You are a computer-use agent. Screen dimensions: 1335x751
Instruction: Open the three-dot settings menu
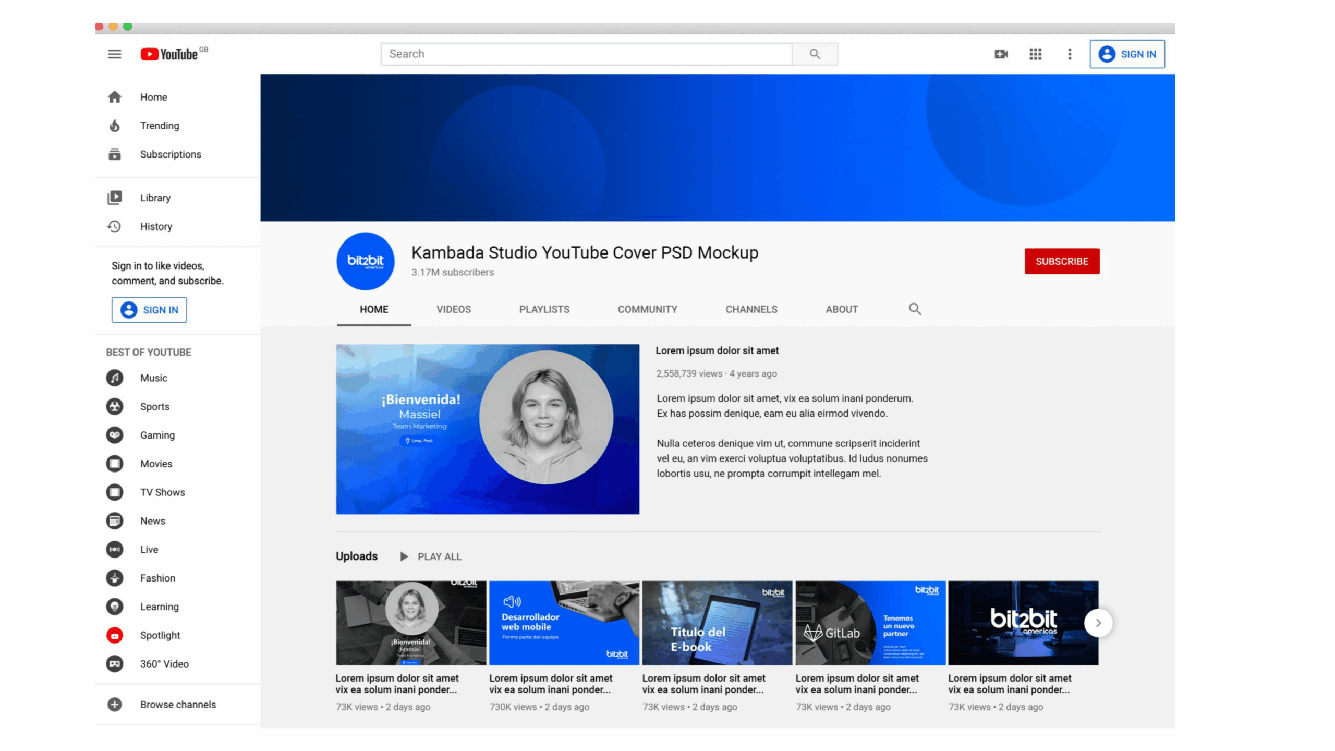1070,54
